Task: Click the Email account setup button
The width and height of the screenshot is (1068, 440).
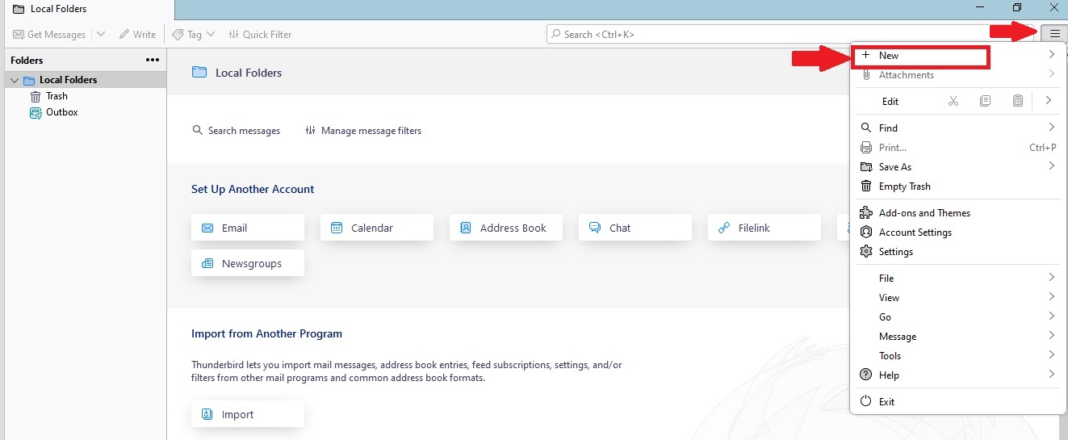Action: (x=248, y=228)
